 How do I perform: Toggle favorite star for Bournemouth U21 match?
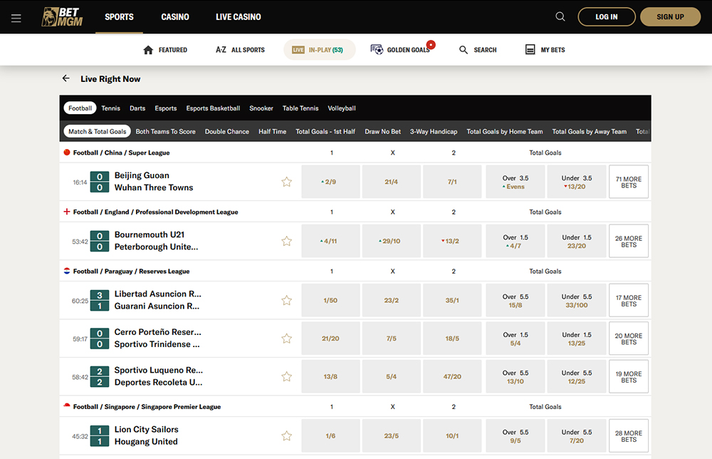[287, 241]
